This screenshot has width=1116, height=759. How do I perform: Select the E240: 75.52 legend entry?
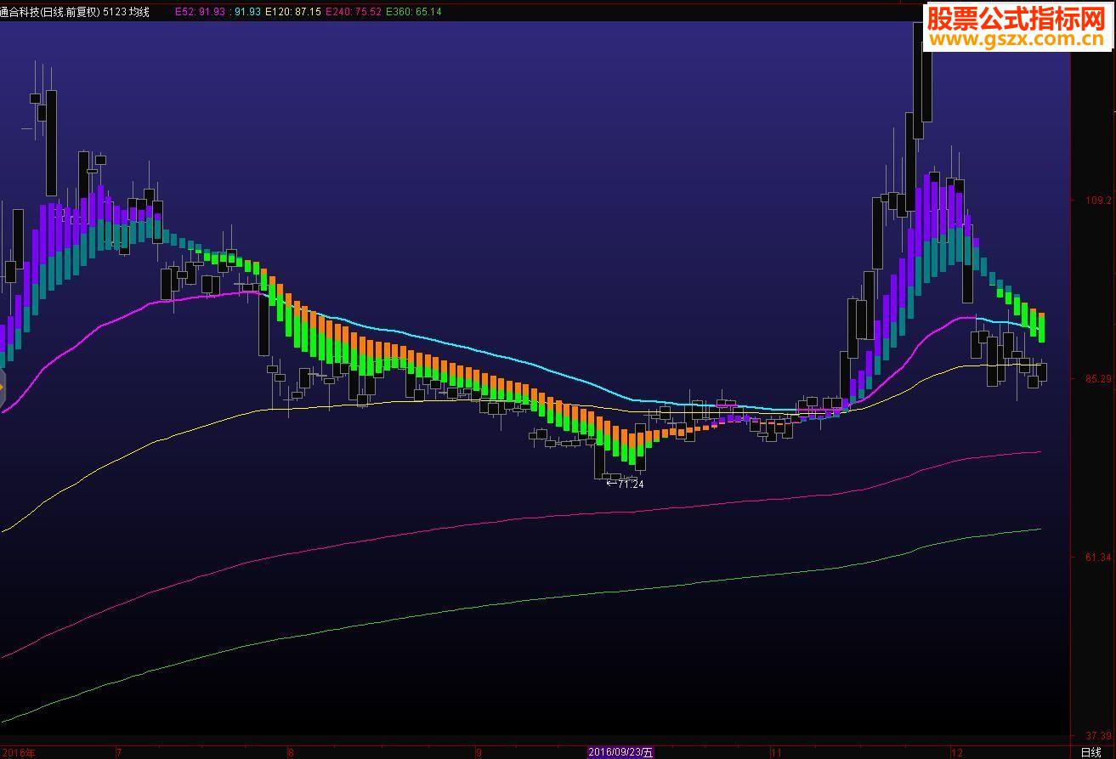click(353, 12)
